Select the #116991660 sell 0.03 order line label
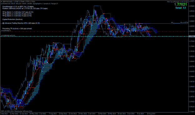This screenshot has width=195, height=115. tap(8, 36)
